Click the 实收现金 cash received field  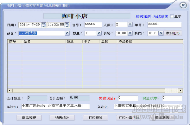tap(128, 98)
